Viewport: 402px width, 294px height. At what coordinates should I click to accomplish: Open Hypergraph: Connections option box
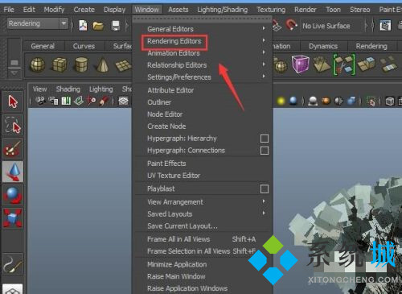click(x=265, y=151)
